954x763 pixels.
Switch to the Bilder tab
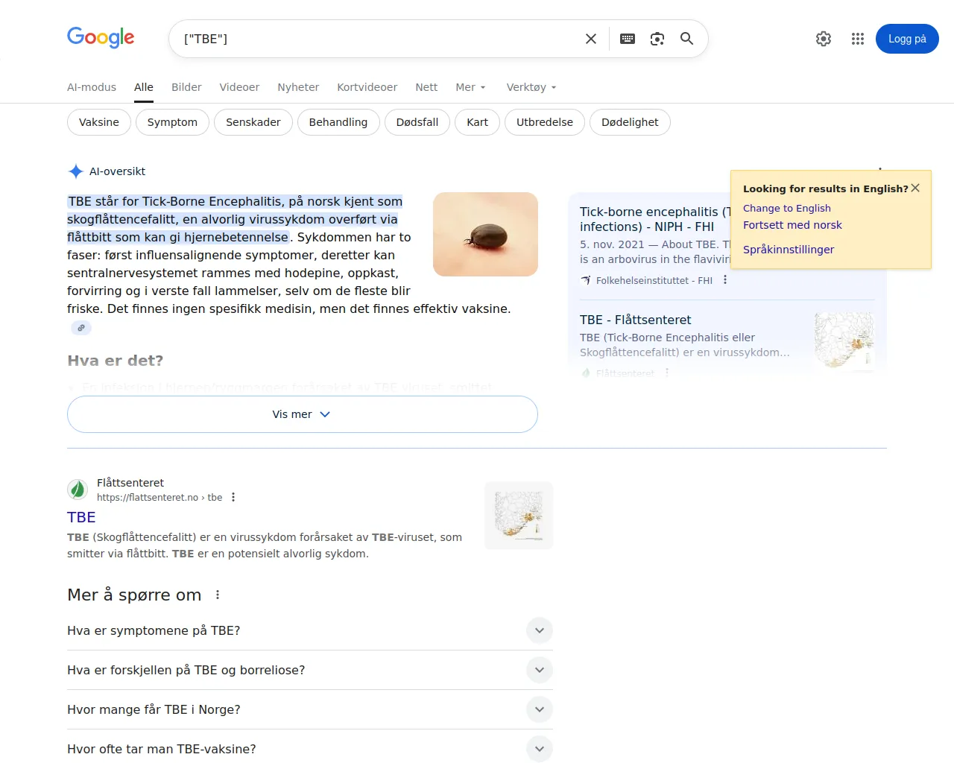[186, 87]
